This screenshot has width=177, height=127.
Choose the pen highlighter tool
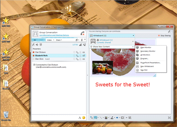point(112,118)
